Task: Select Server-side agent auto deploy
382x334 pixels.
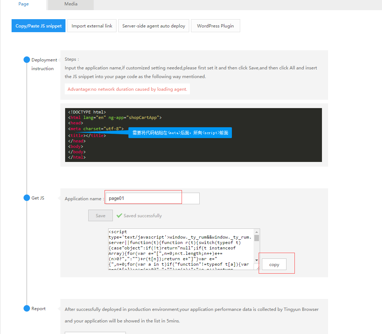Action: click(x=154, y=26)
